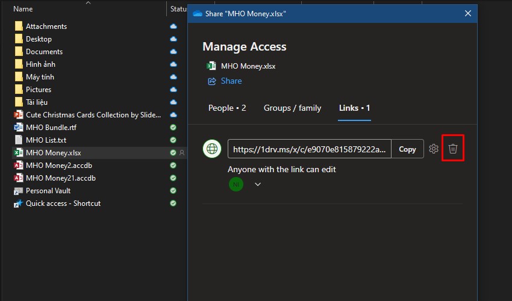The height and width of the screenshot is (301, 512).
Task: Click the trash icon to delete link
Action: 453,149
